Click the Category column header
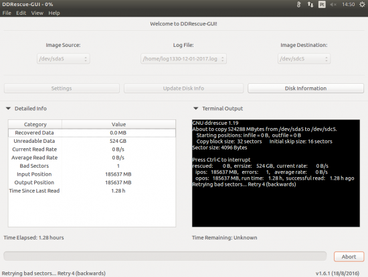Image resolution: width=368 pixels, height=277 pixels. pyautogui.click(x=35, y=124)
